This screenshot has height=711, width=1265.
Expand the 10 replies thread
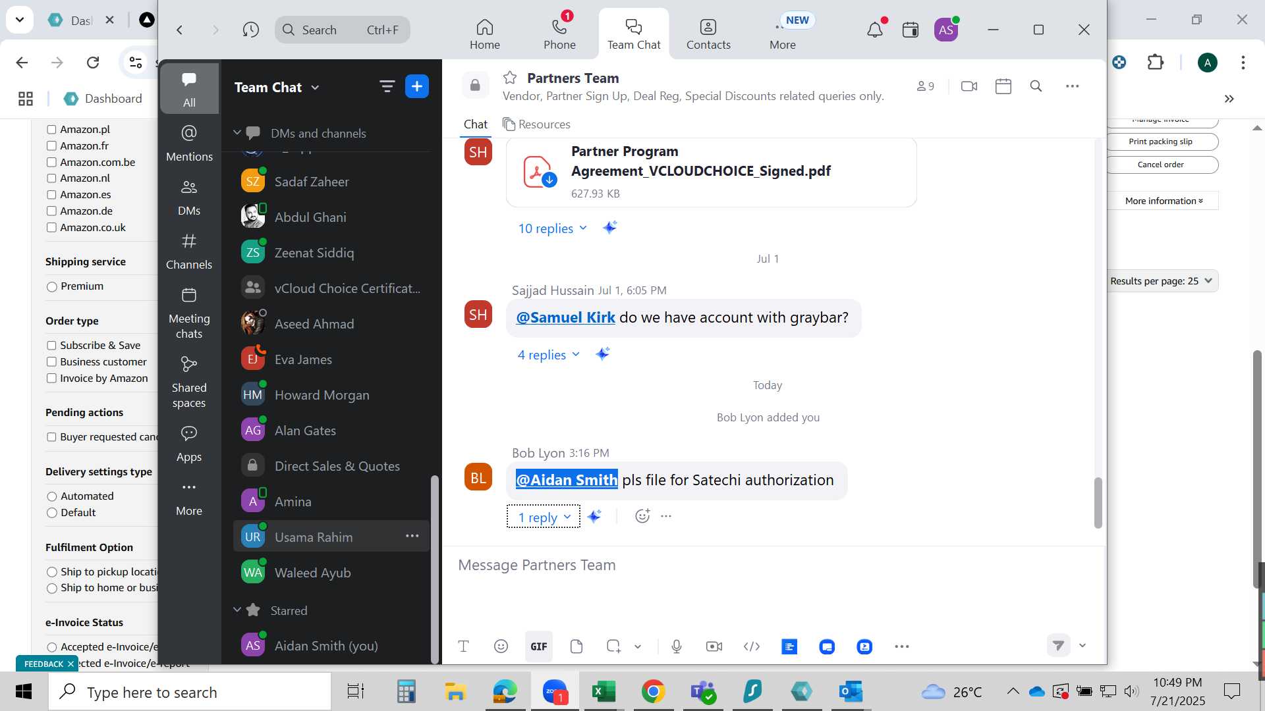coord(552,228)
